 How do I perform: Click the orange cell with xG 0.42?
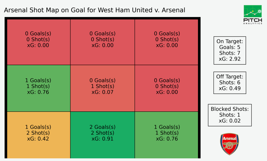tap(39, 135)
